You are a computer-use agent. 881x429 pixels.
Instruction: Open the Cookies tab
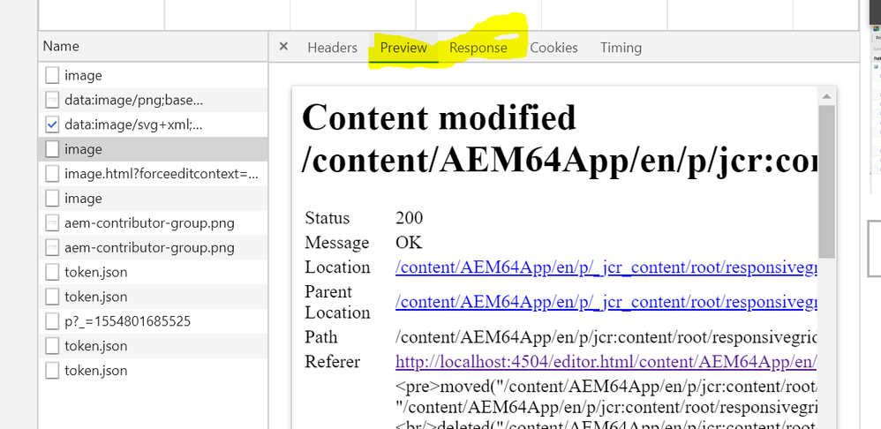pyautogui.click(x=553, y=48)
